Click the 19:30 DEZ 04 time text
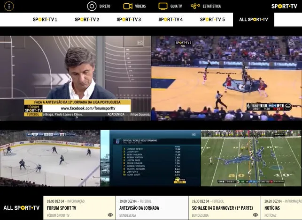The width and height of the screenshot is (302, 220). 200,201
